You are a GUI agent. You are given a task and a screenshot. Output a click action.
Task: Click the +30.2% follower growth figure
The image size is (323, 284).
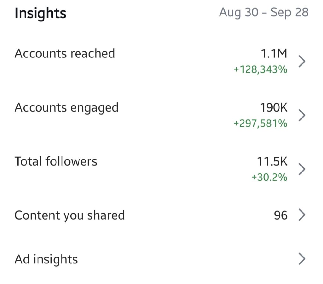point(269,177)
